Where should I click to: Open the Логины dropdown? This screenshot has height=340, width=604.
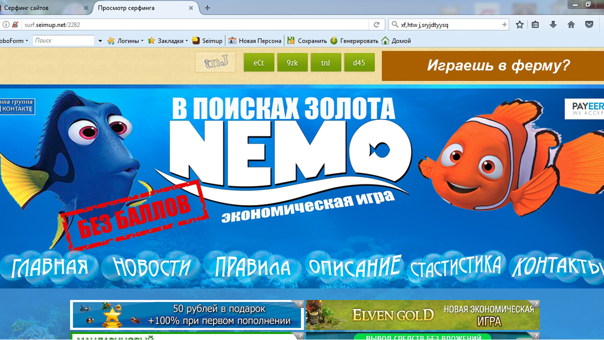126,41
